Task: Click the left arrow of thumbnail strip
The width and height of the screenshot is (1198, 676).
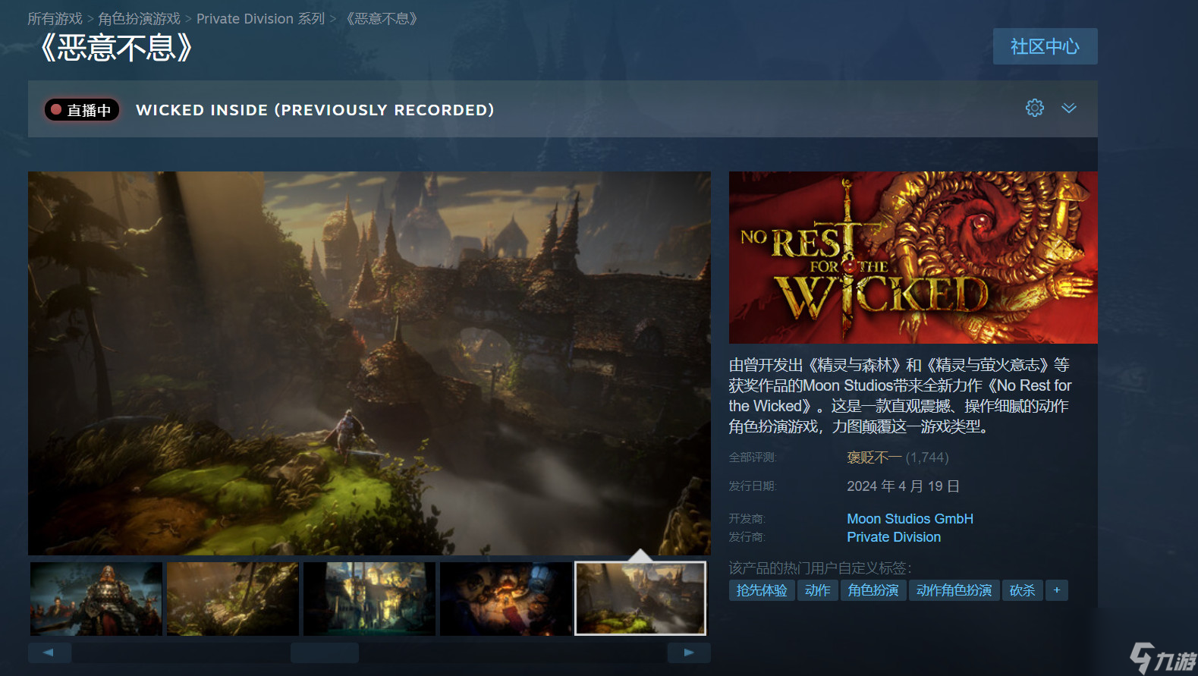Action: click(x=49, y=652)
